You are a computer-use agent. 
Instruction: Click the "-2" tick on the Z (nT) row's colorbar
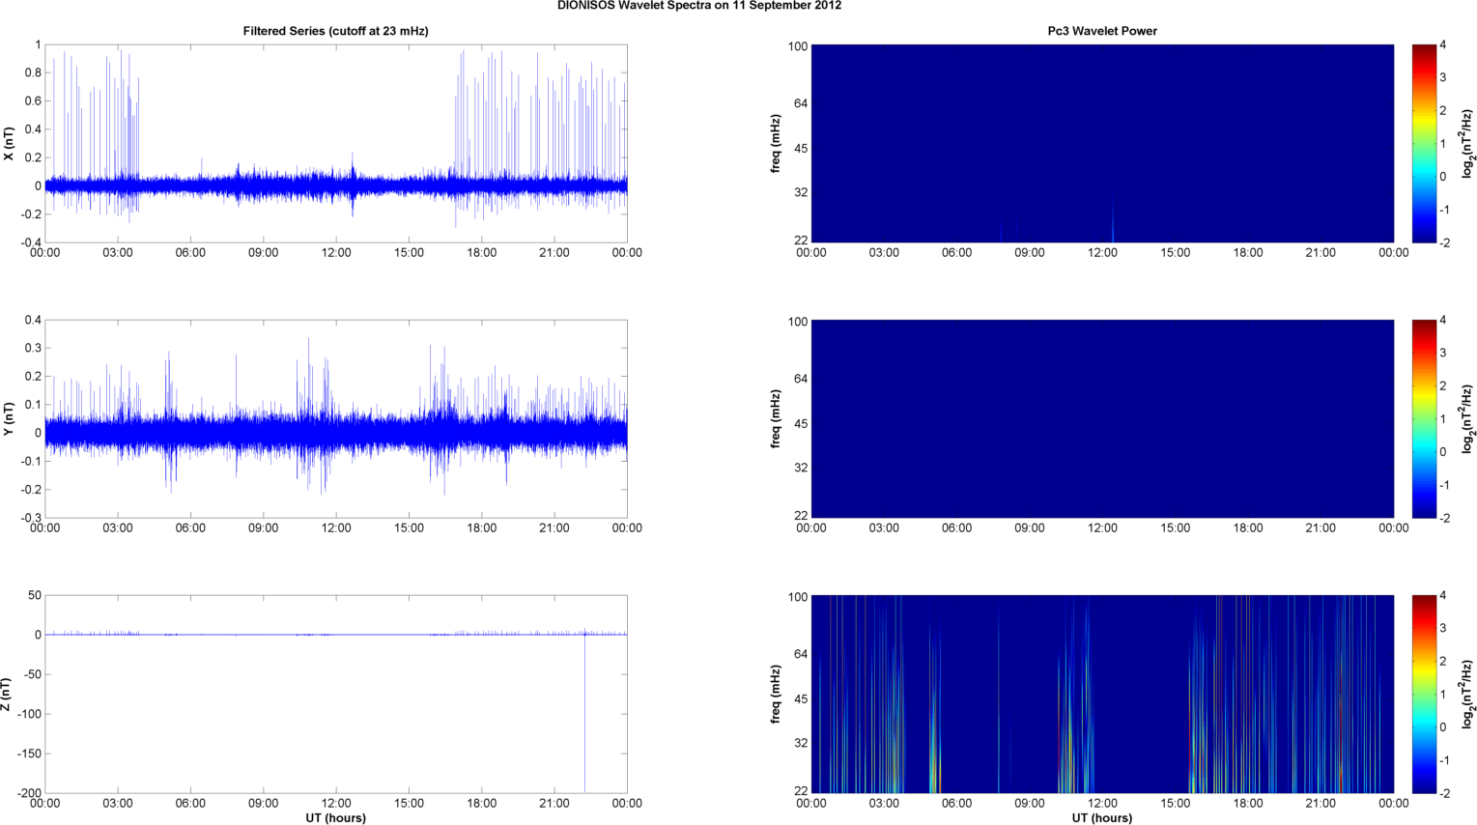tap(1444, 794)
